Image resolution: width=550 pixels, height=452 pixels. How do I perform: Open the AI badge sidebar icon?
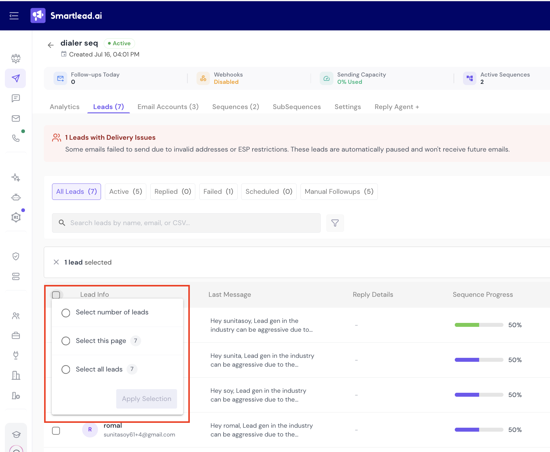pos(16,217)
